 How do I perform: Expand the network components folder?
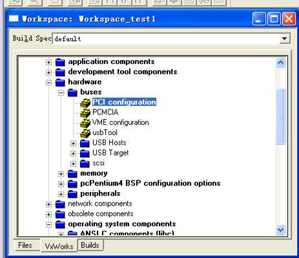coord(48,204)
